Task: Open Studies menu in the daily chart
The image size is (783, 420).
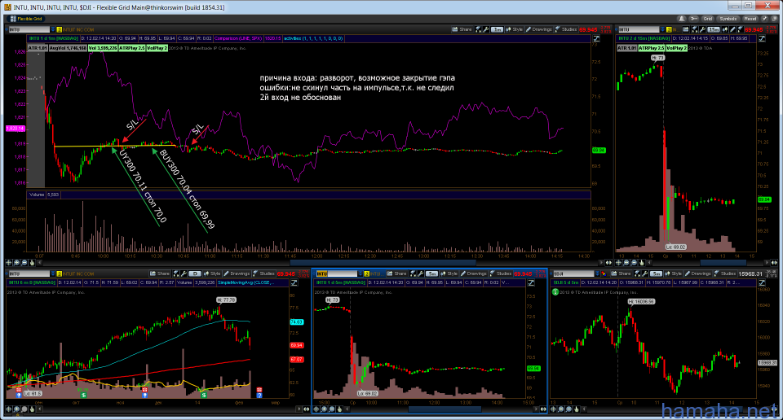Action: (x=263, y=273)
